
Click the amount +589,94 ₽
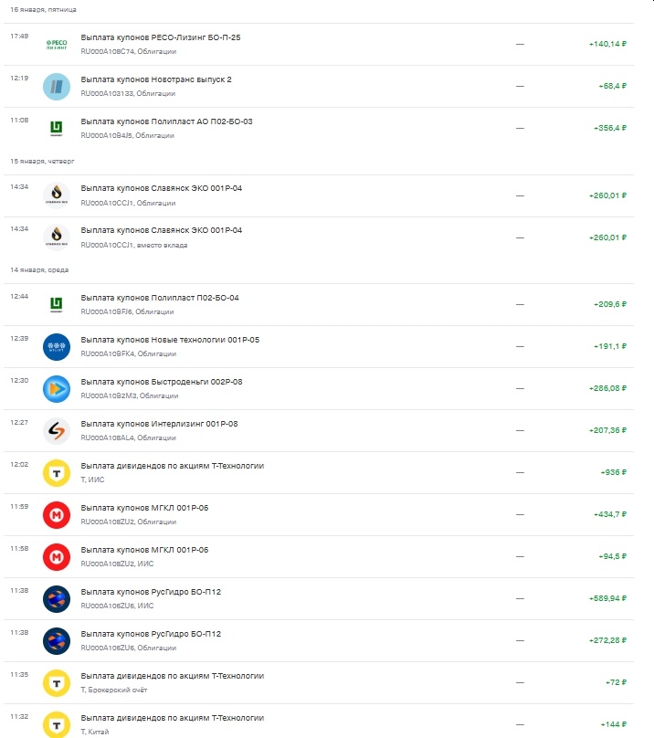pyautogui.click(x=607, y=598)
